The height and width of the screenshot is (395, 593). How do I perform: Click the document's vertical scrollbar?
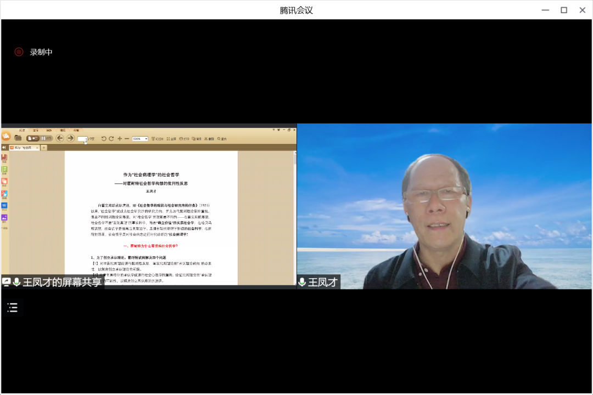coord(294,219)
